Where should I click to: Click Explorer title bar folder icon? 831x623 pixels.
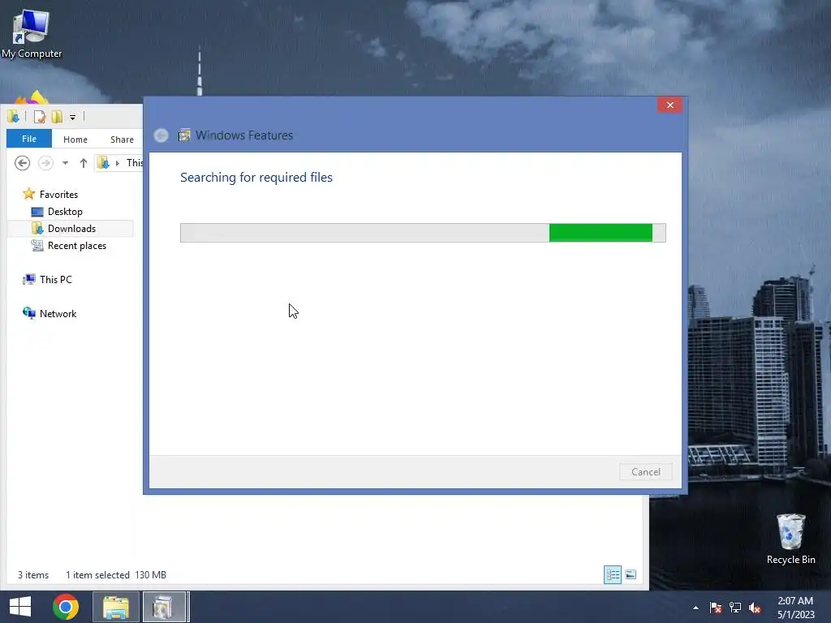13,117
